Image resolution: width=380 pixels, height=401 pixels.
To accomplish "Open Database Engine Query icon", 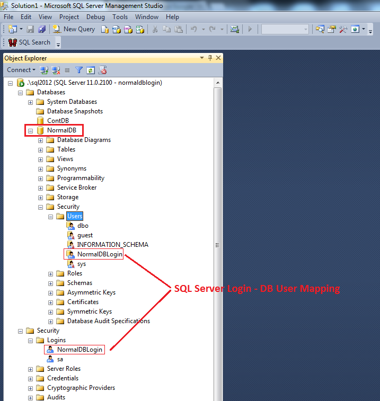I will (x=104, y=29).
